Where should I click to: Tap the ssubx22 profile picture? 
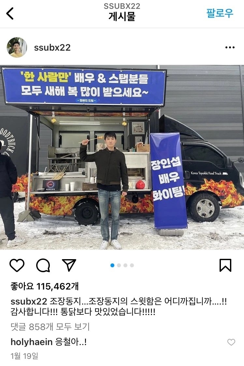17,47
